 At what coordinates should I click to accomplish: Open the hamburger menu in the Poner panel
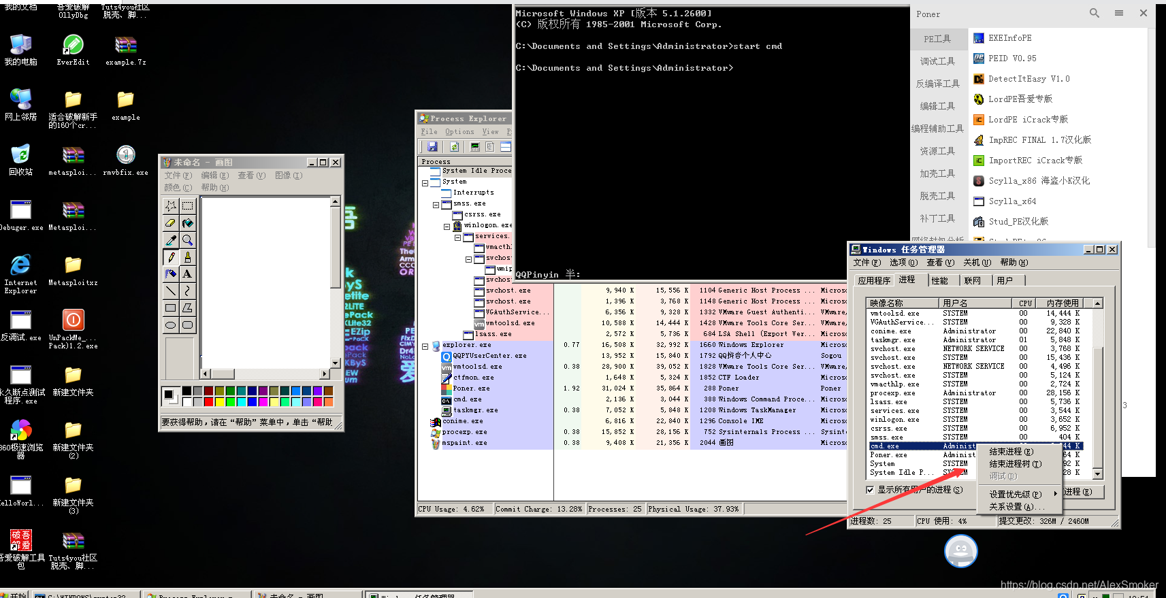(1119, 13)
